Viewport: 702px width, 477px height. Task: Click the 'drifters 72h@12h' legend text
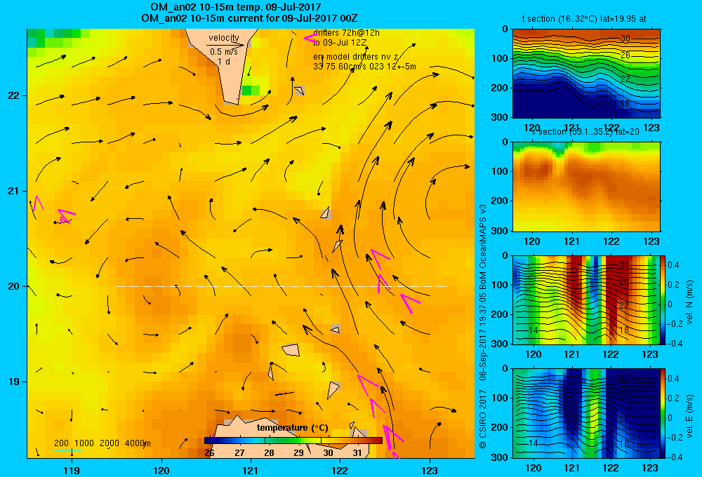346,33
